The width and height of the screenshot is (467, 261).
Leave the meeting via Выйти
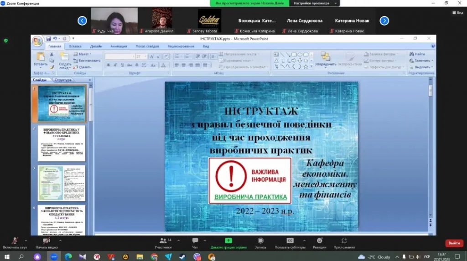(454, 243)
